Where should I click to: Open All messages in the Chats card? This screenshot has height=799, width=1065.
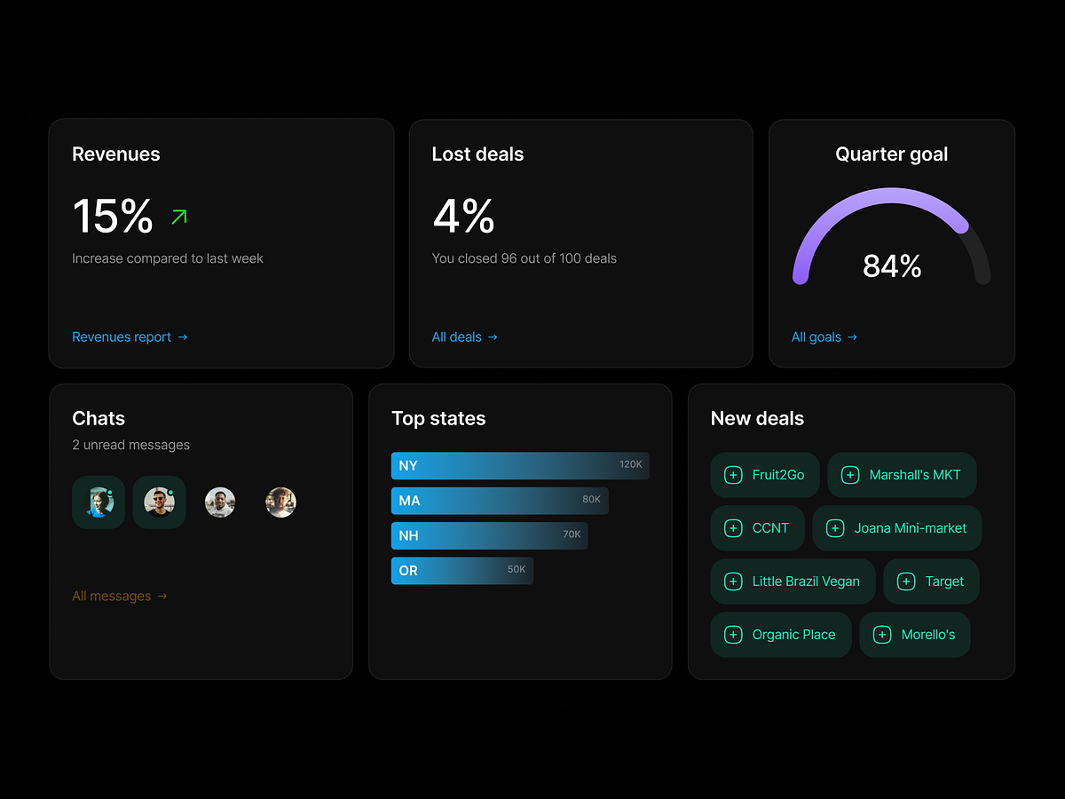113,596
